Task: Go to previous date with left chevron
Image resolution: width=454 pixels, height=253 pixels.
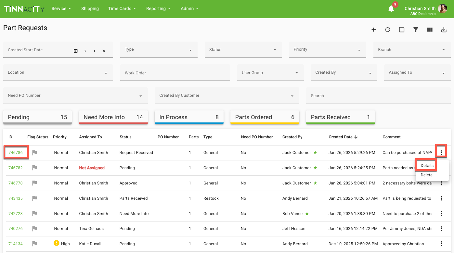Action: 85,51
